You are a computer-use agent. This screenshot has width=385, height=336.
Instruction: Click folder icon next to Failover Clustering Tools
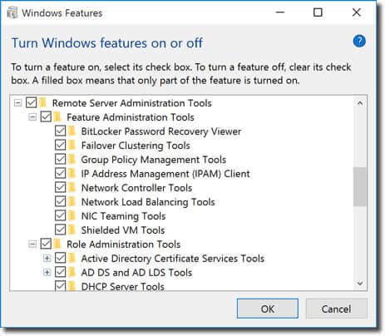click(72, 146)
